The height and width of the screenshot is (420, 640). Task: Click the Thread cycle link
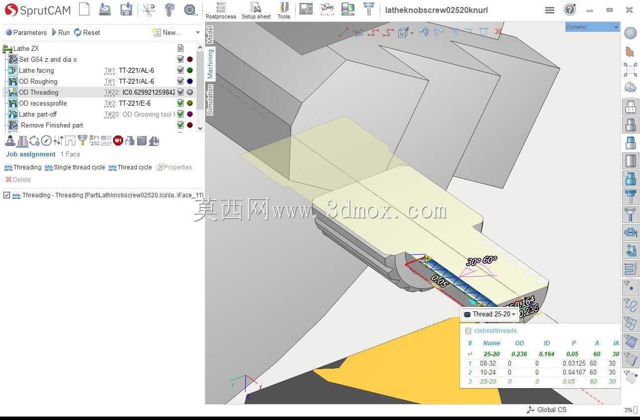[130, 167]
